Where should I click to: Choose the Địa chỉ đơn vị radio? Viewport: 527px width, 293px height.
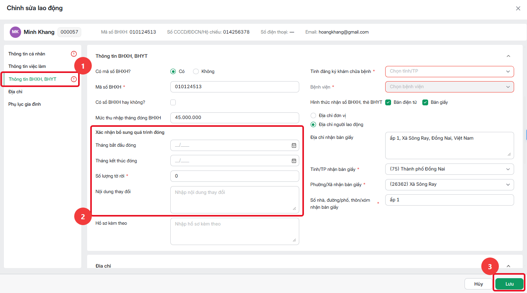pos(313,115)
